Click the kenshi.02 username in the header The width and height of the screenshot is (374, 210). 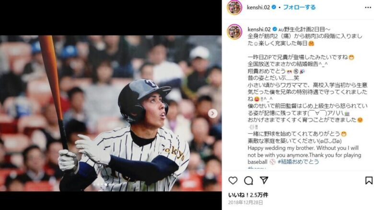coord(258,7)
